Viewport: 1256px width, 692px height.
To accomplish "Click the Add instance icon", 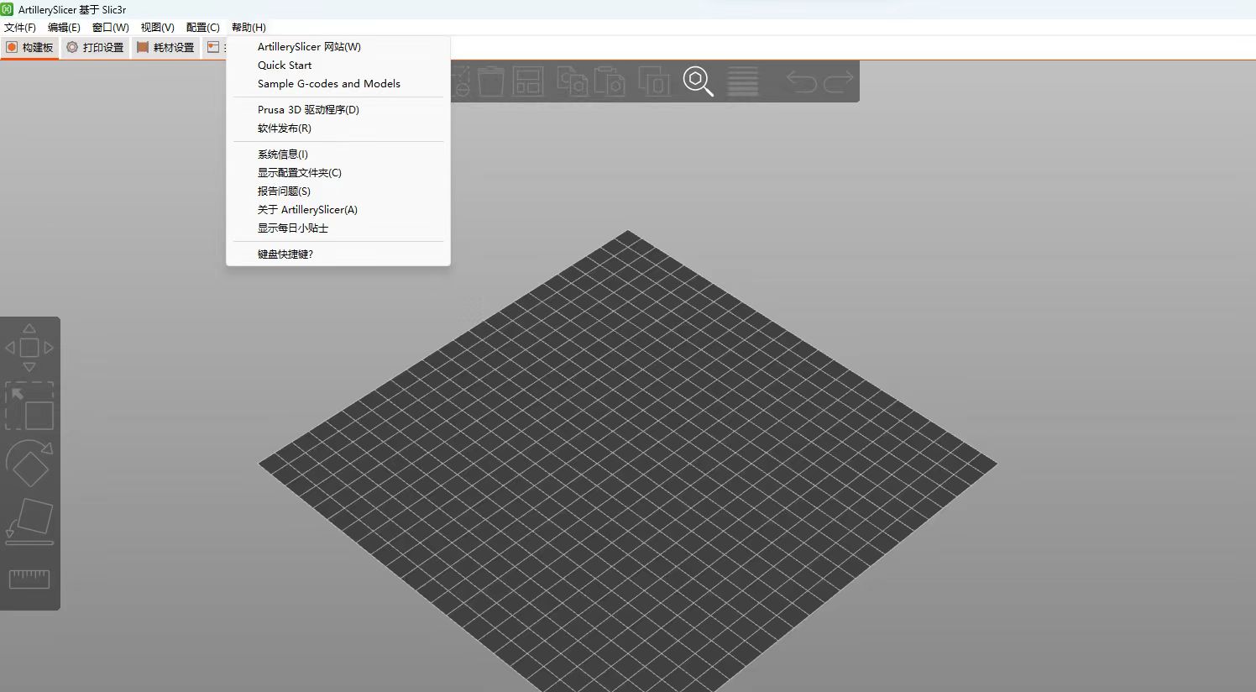I will (x=654, y=81).
